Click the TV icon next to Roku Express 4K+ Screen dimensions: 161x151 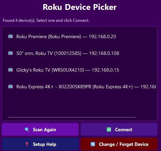pos(11,87)
